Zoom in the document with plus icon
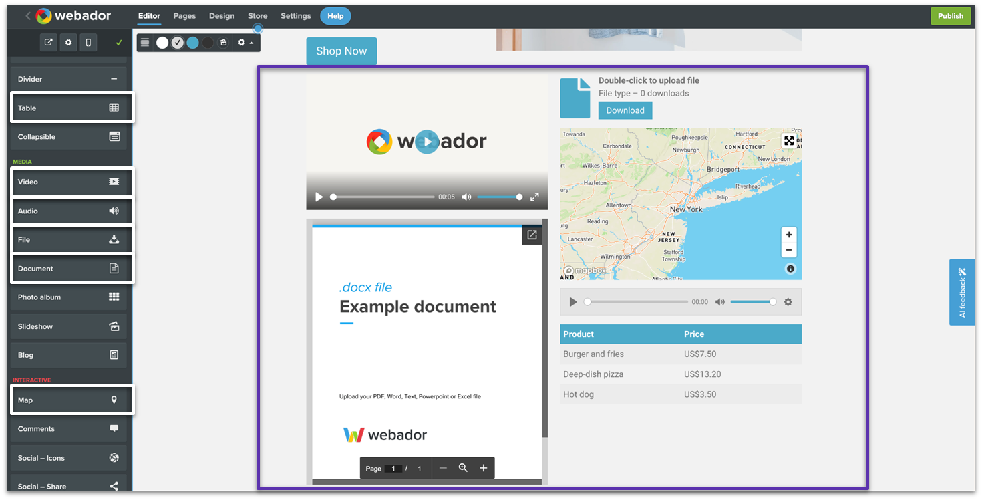The image size is (982, 500). [x=484, y=468]
